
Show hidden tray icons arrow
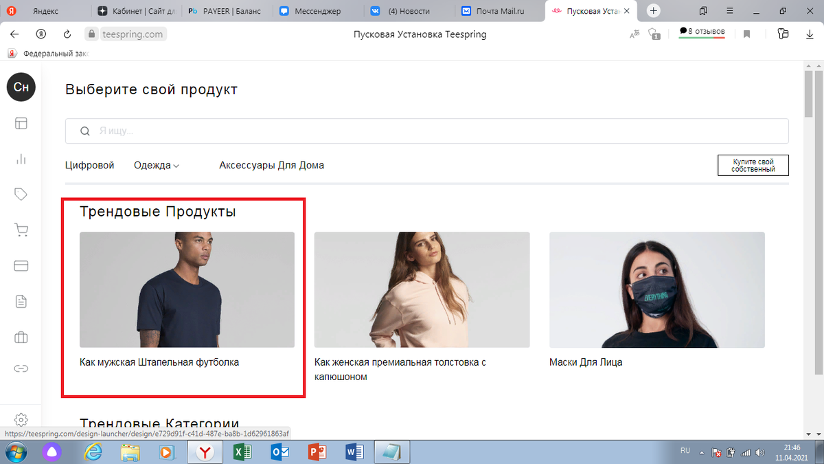click(702, 452)
